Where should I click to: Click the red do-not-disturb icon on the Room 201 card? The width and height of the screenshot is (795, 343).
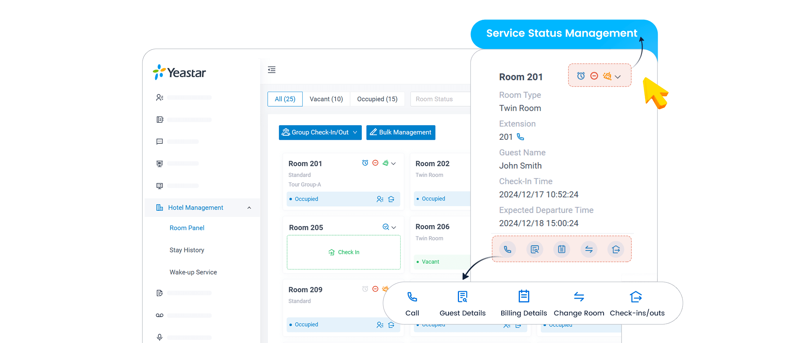click(375, 163)
